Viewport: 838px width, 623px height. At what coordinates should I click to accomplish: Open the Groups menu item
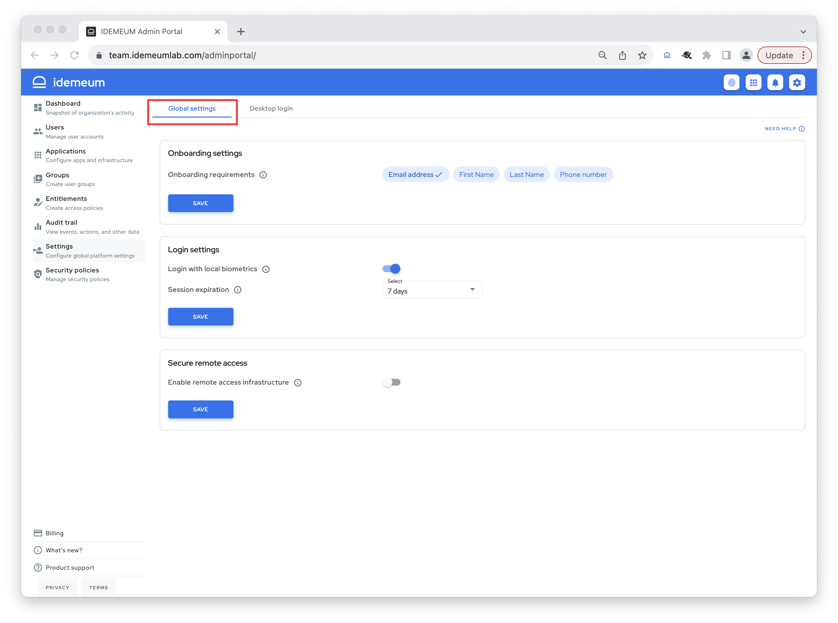coord(89,179)
